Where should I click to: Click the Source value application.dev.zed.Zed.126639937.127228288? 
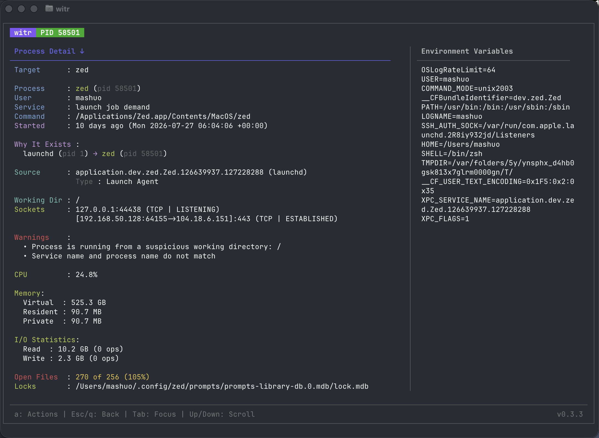[x=170, y=172]
